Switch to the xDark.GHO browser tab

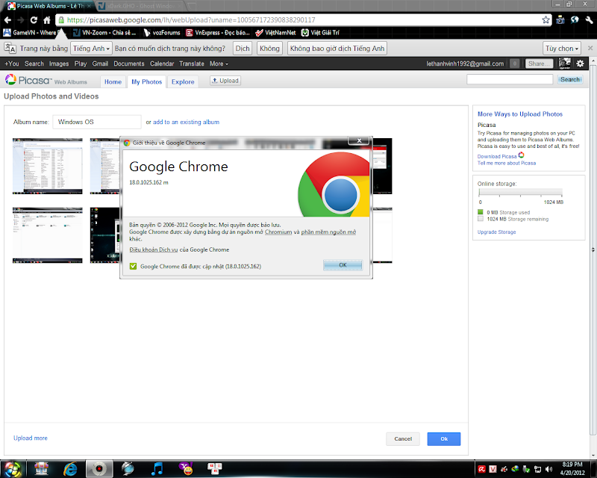tap(139, 6)
